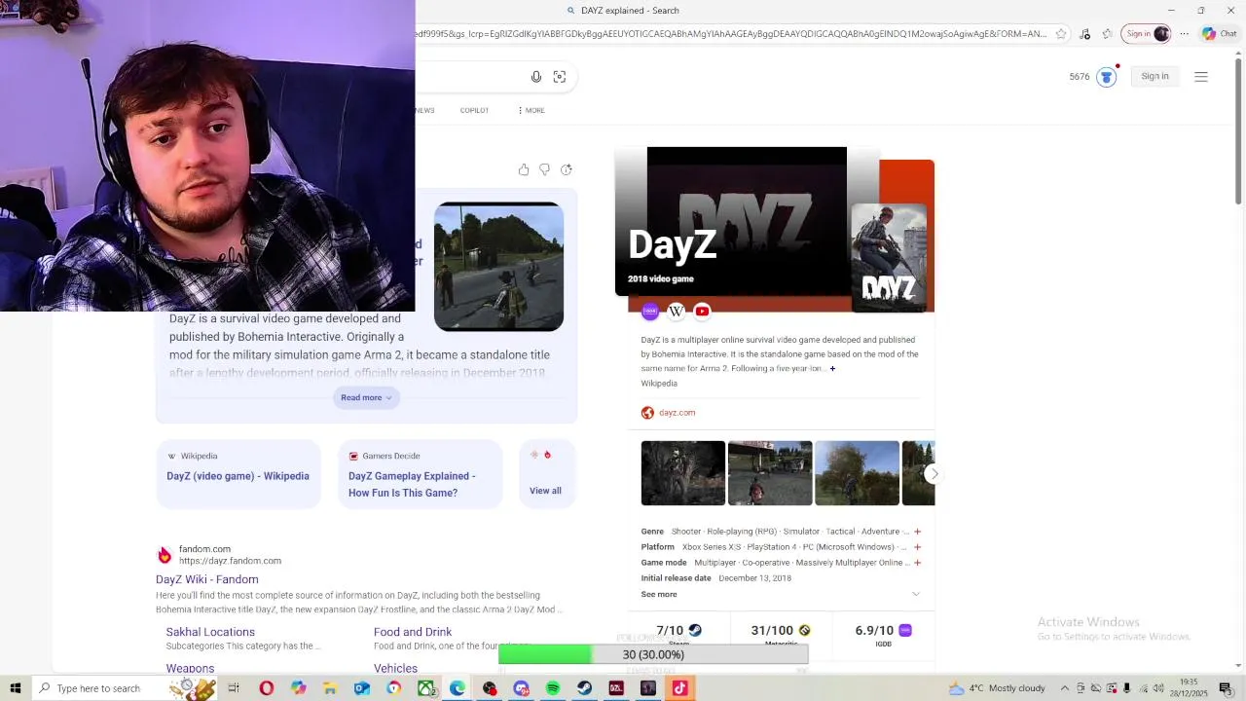The width and height of the screenshot is (1246, 701).
Task: Open Task View on taskbar
Action: (234, 688)
